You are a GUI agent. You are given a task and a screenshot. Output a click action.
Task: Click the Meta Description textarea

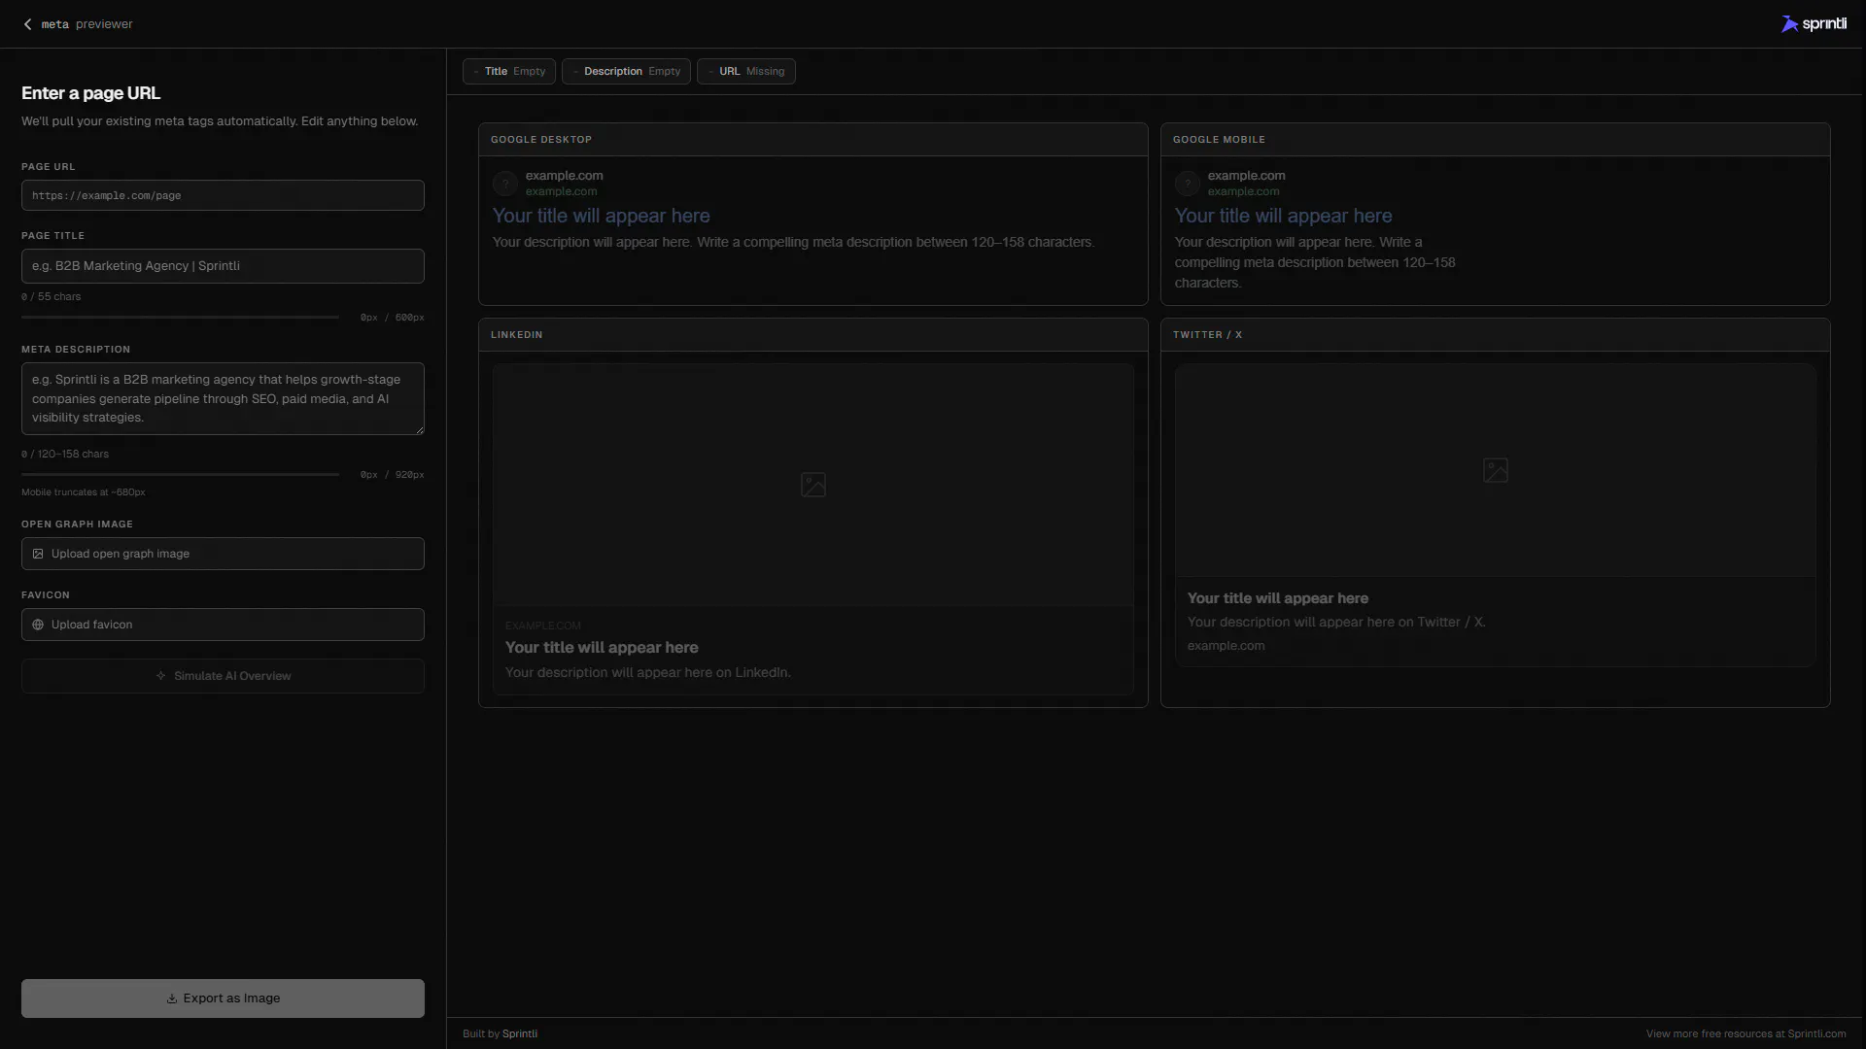pyautogui.click(x=222, y=398)
